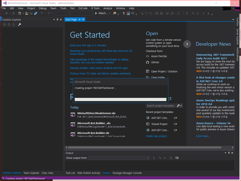Click the Save All toolbar icon
The width and height of the screenshot is (241, 181).
tap(36, 13)
